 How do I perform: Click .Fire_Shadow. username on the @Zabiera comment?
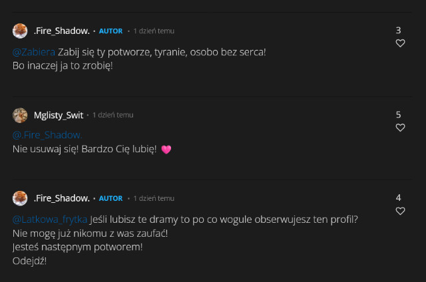point(61,31)
